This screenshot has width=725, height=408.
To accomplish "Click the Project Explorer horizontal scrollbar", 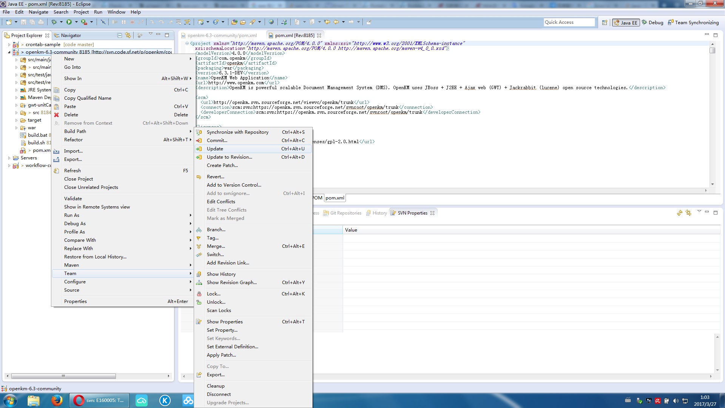I will pos(63,376).
